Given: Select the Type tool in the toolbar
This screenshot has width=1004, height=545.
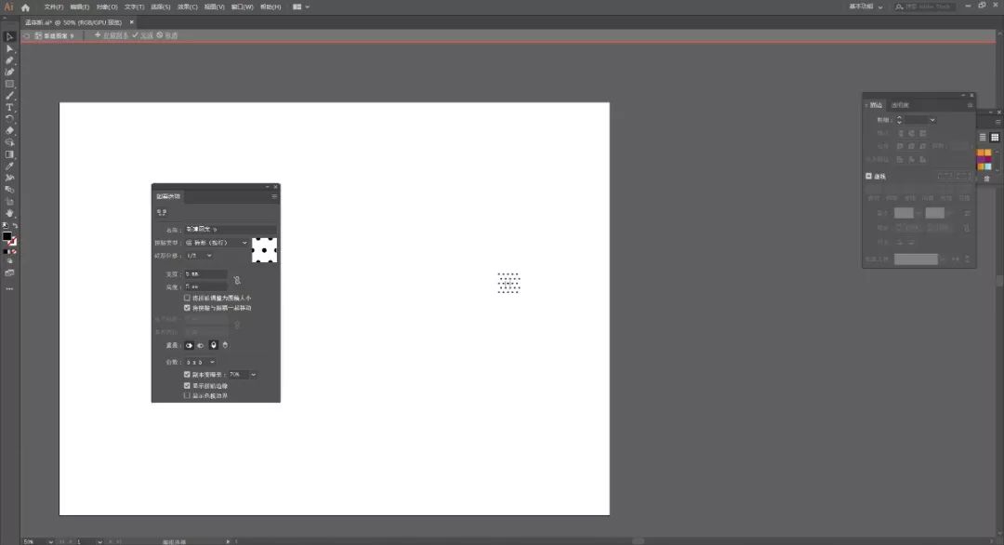Looking at the screenshot, I should 9,107.
